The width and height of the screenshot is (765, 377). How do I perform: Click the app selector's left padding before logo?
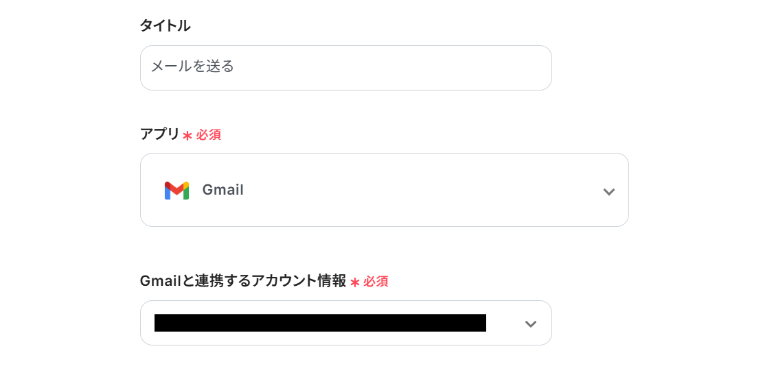152,190
